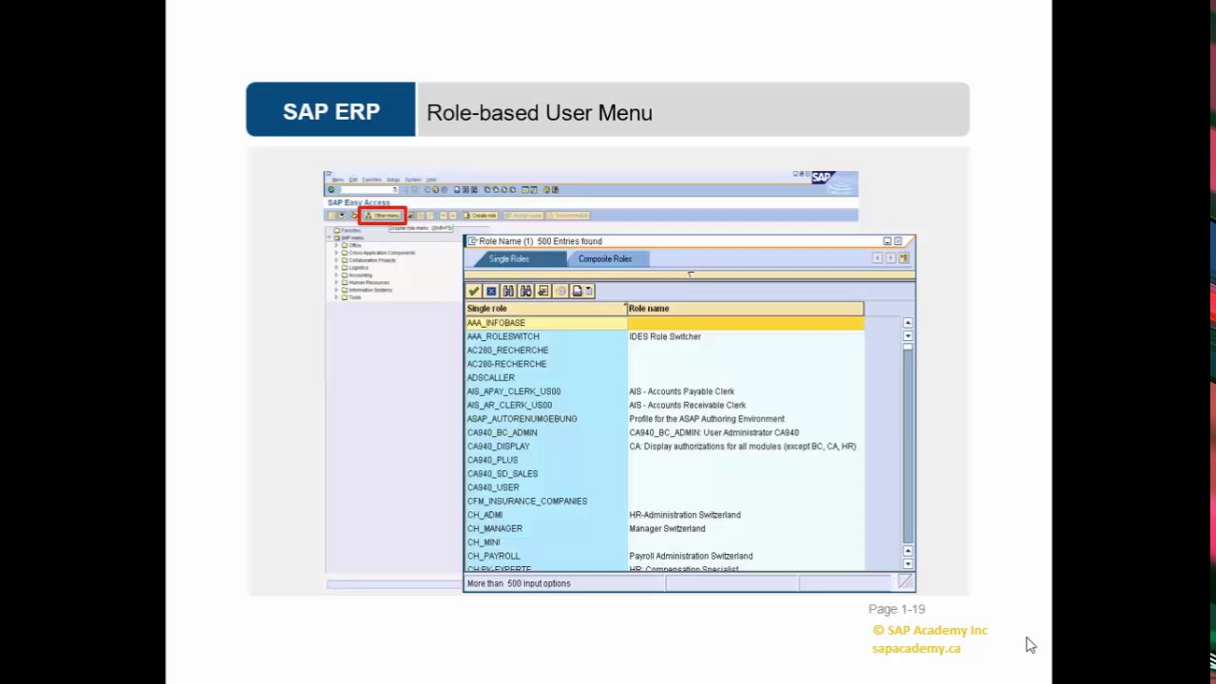Expand the Office folder in the SAP menu
This screenshot has height=684, width=1216.
[x=336, y=245]
